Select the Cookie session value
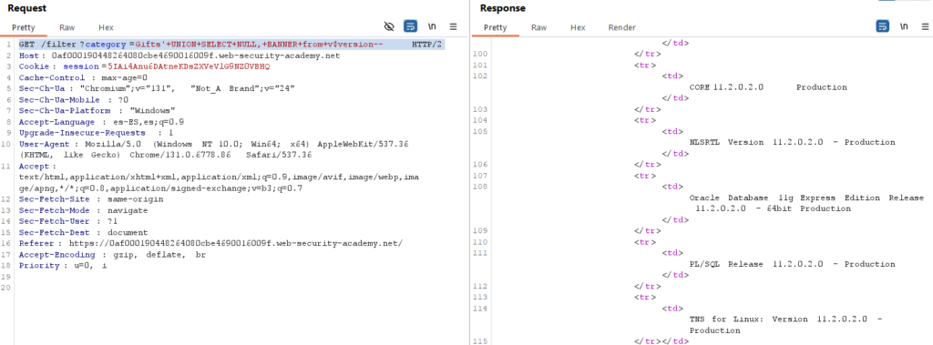This screenshot has width=933, height=345. tap(189, 66)
